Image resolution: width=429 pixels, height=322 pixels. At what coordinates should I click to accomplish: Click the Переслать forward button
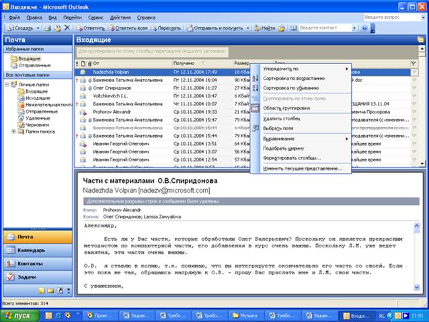(x=166, y=28)
